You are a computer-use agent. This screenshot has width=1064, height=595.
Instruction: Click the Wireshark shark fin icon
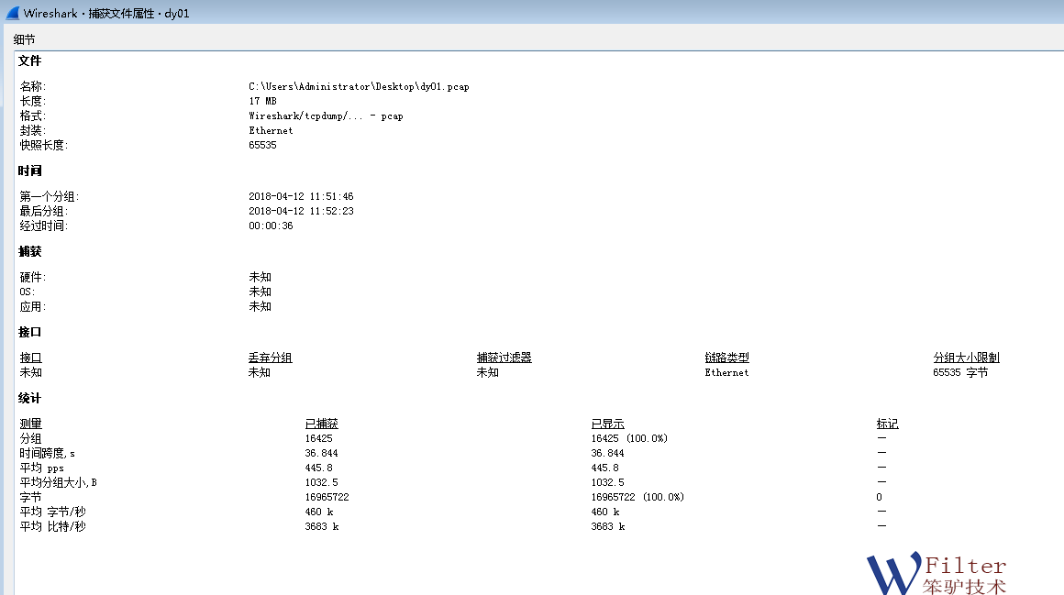12,14
